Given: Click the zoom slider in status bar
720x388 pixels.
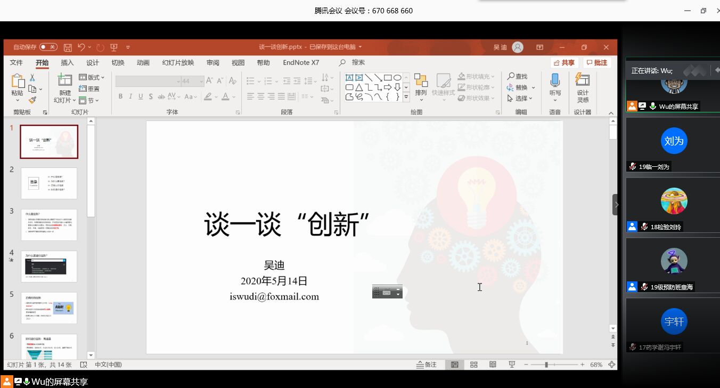Looking at the screenshot, I should [546, 365].
